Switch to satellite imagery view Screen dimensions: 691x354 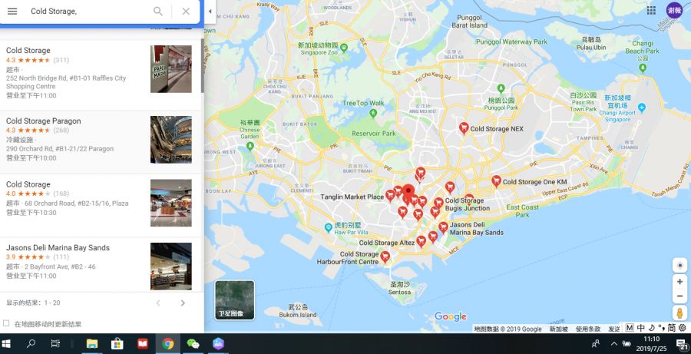coord(235,299)
